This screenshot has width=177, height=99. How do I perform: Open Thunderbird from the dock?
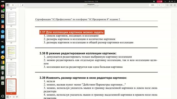tap(2, 52)
